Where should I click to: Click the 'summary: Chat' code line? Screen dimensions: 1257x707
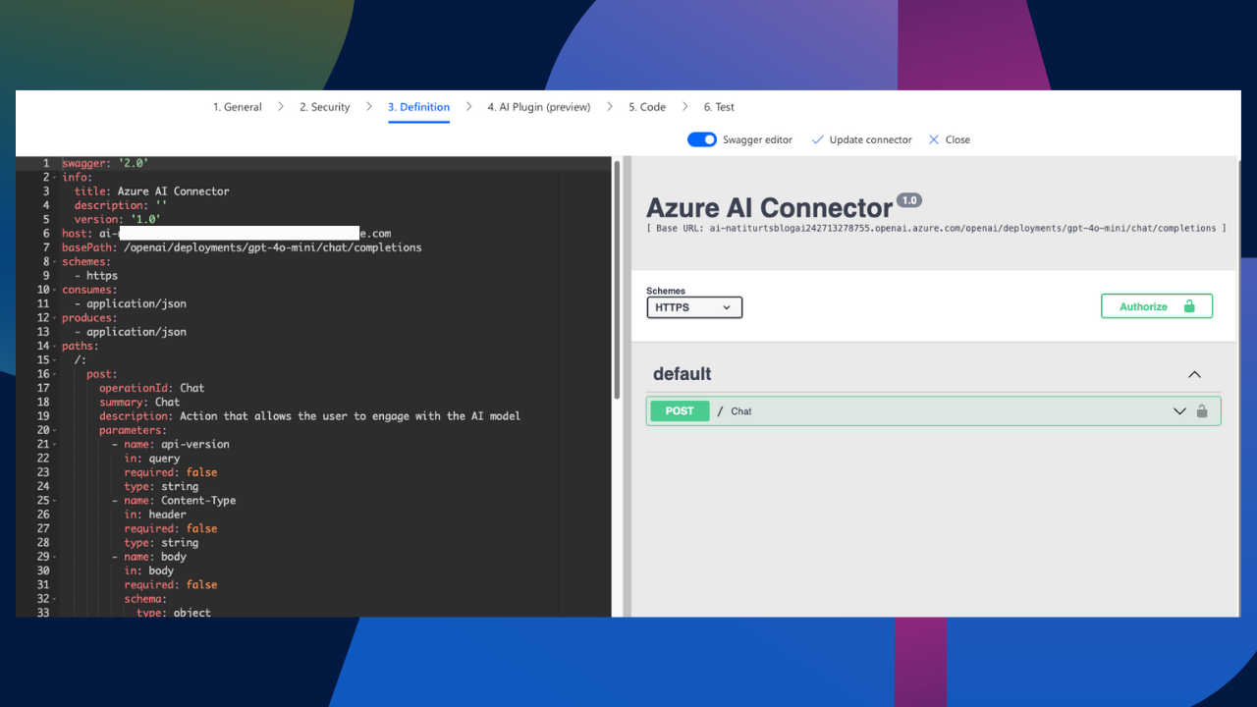click(139, 402)
